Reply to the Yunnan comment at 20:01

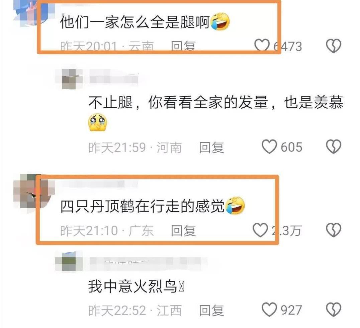(183, 46)
